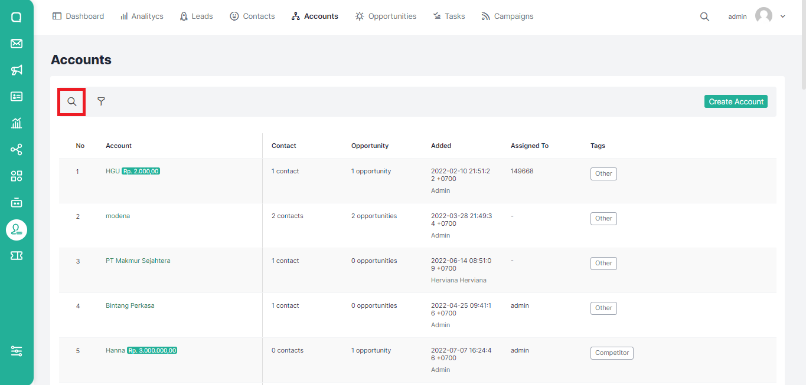Click the No column header
This screenshot has height=385, width=806.
pyautogui.click(x=80, y=146)
